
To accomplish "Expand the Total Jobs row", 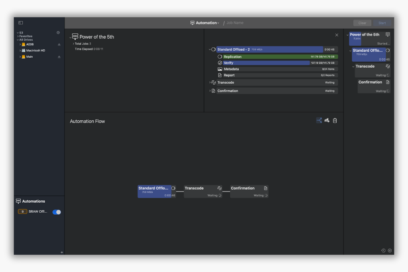I will click(73, 44).
